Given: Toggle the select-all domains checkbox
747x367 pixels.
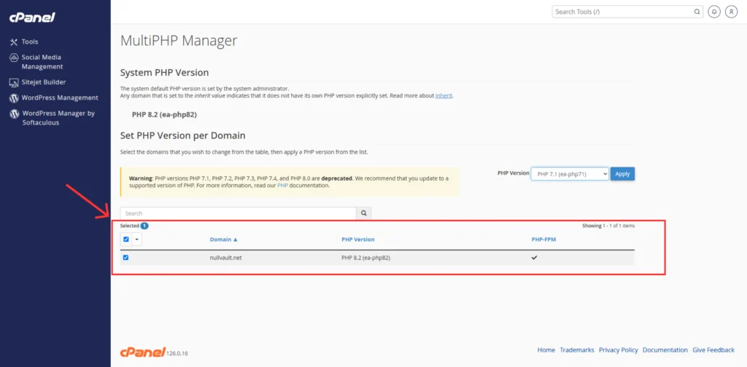Looking at the screenshot, I should click(125, 240).
